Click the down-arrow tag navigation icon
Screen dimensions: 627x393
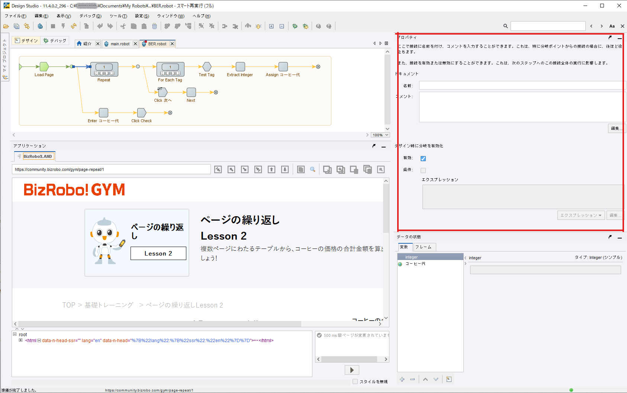tap(285, 169)
